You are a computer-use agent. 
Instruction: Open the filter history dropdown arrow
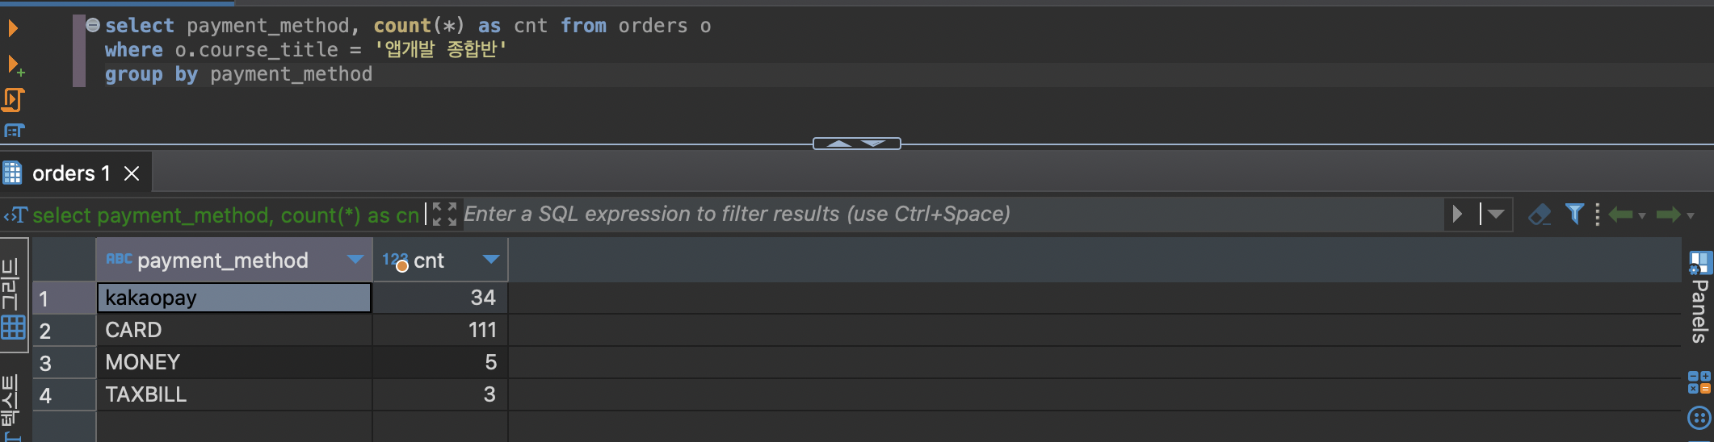[1496, 214]
